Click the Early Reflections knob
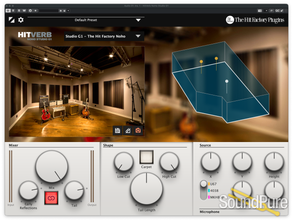293x221 pixels. [x=28, y=190]
